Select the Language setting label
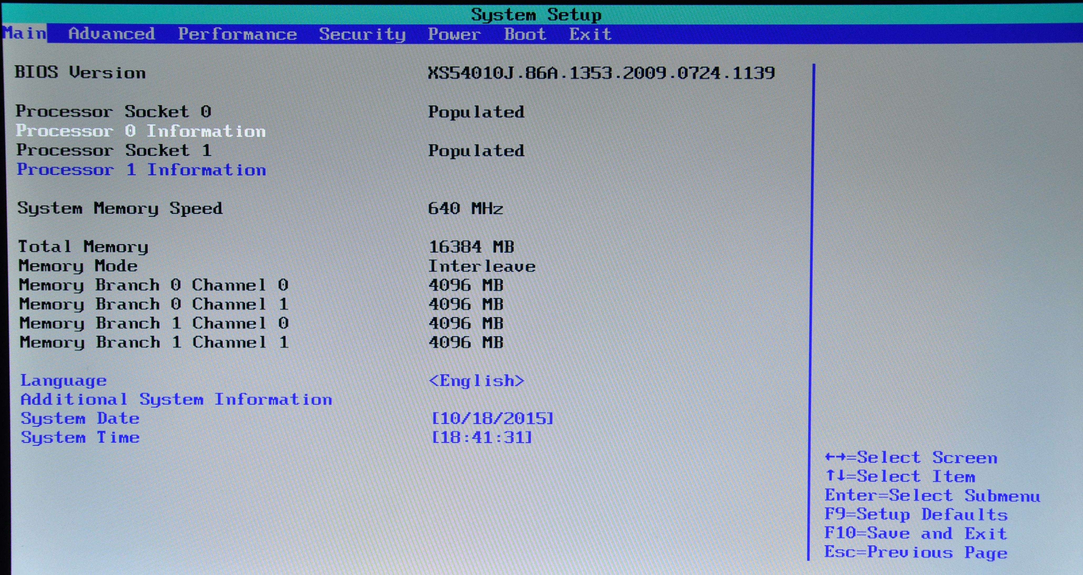 coord(64,380)
